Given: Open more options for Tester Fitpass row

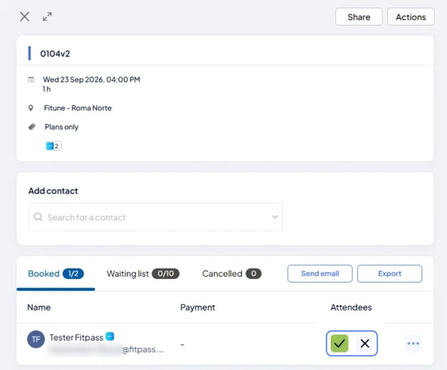Looking at the screenshot, I should coord(413,343).
